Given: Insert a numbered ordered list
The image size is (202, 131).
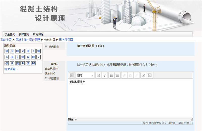Looking at the screenshot, I should 117,75.
